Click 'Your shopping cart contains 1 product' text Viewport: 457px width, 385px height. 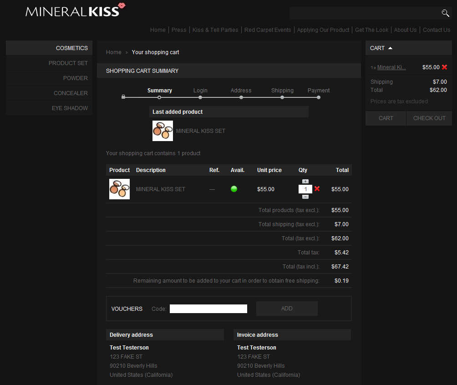tap(153, 153)
